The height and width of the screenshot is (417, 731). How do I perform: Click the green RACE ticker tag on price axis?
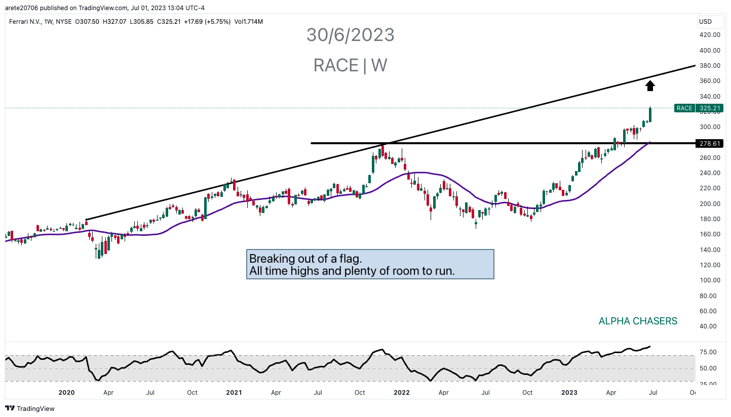pyautogui.click(x=684, y=108)
